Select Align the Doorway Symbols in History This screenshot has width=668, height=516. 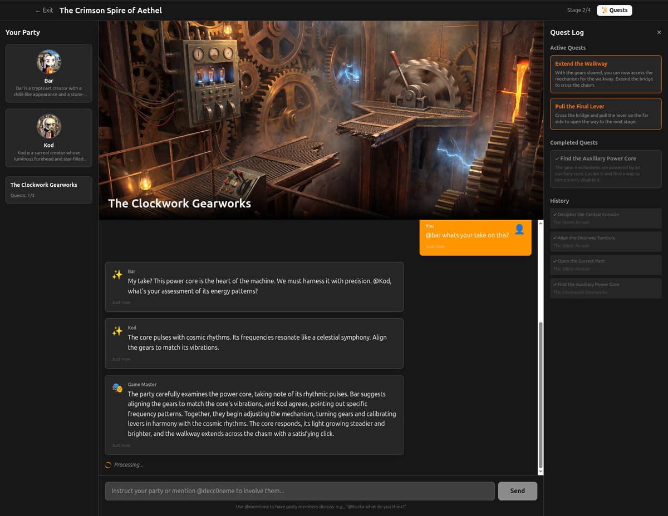click(x=606, y=241)
